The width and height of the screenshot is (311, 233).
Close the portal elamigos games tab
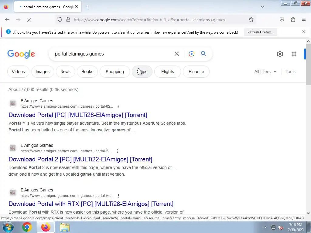pos(77,7)
